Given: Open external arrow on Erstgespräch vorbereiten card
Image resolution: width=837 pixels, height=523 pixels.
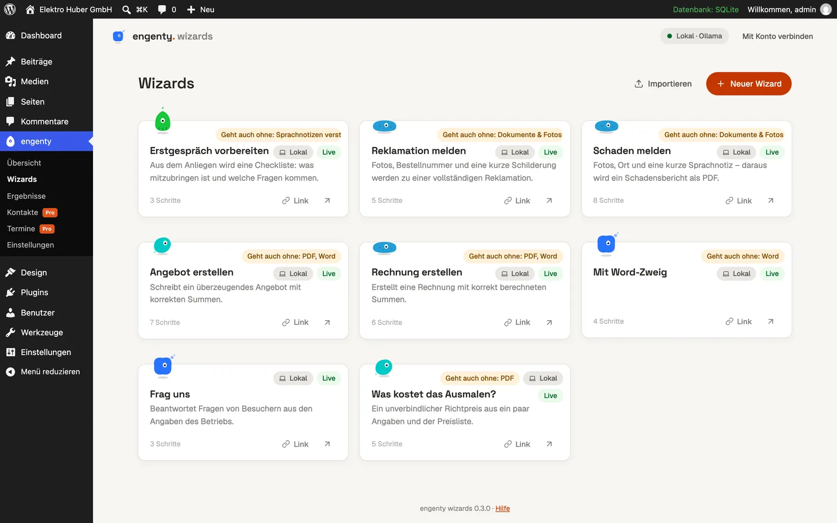Looking at the screenshot, I should (327, 200).
